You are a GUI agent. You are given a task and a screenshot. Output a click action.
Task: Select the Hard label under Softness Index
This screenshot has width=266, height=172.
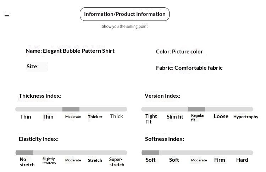242,160
